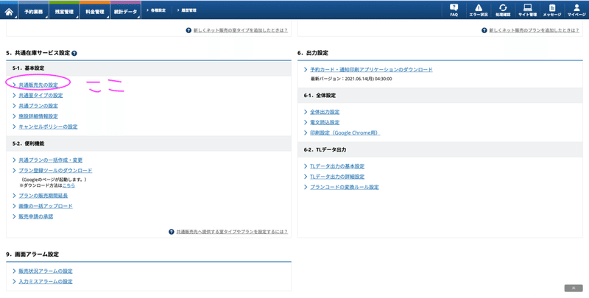Click the 処理確認 refresh icon
Screen dimensions: 589x298
[x=503, y=10]
